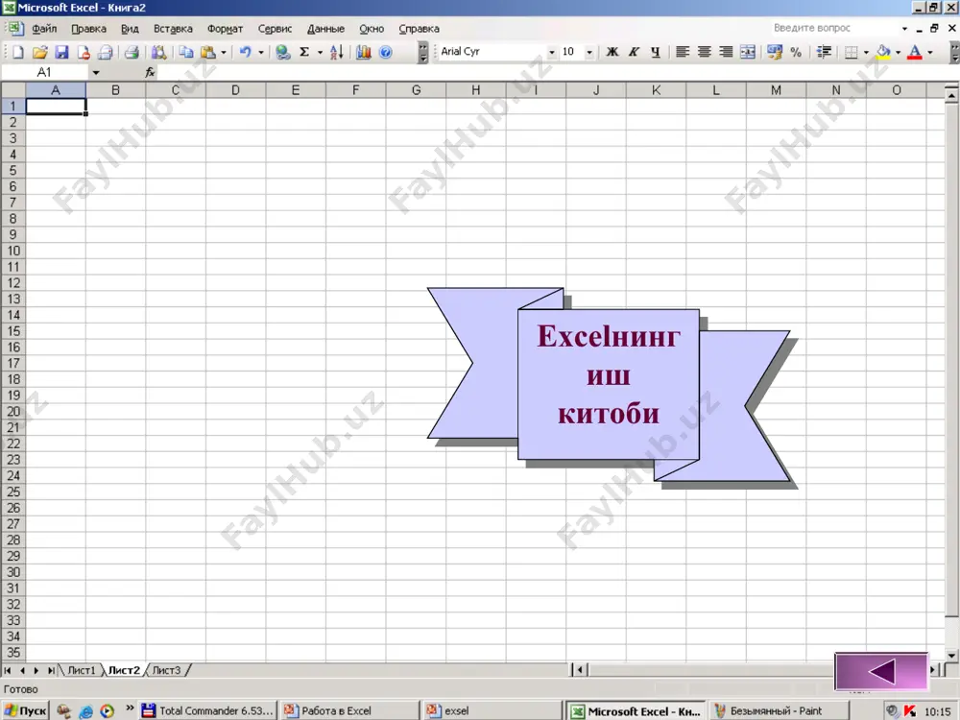The width and height of the screenshot is (960, 720).
Task: Click the purple back arrow button
Action: [x=881, y=672]
